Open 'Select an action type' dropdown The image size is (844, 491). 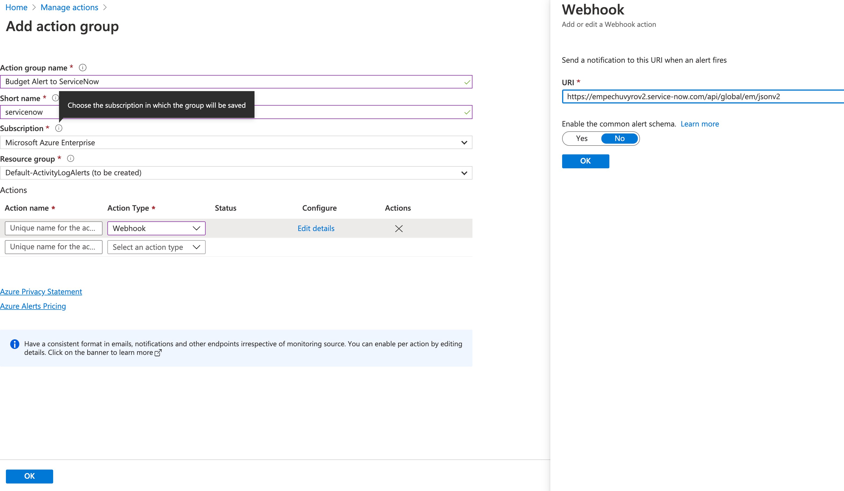coord(156,247)
